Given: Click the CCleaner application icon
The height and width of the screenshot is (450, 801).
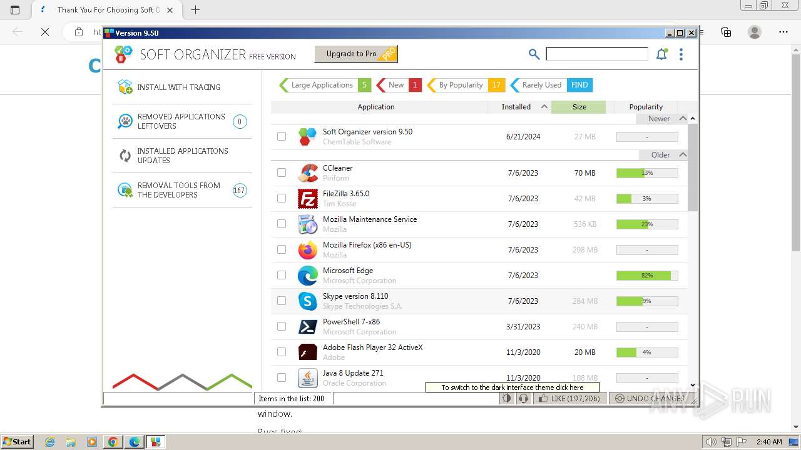Looking at the screenshot, I should point(307,172).
